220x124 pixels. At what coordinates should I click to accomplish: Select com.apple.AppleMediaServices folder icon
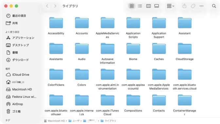click(x=159, y=74)
